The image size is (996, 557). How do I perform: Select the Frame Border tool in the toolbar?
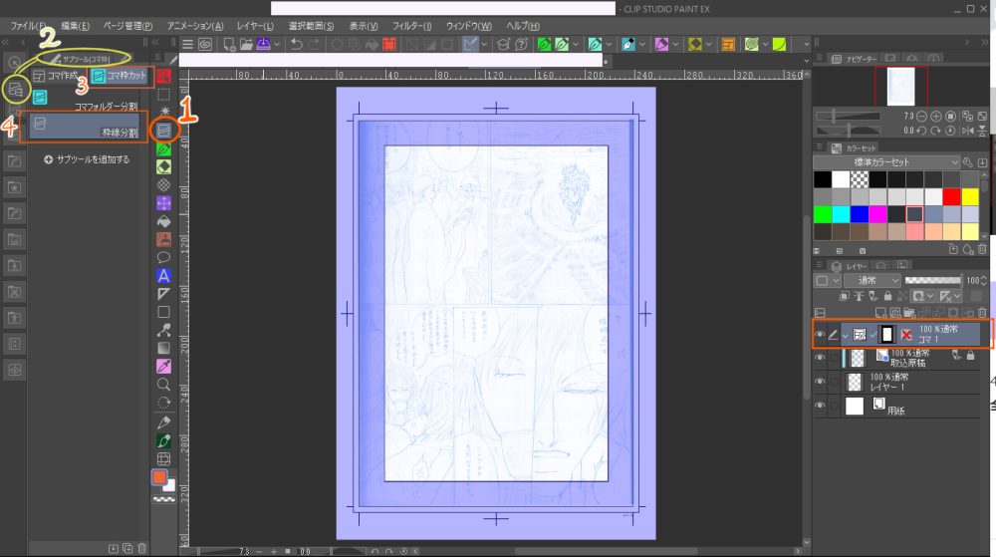pyautogui.click(x=163, y=130)
